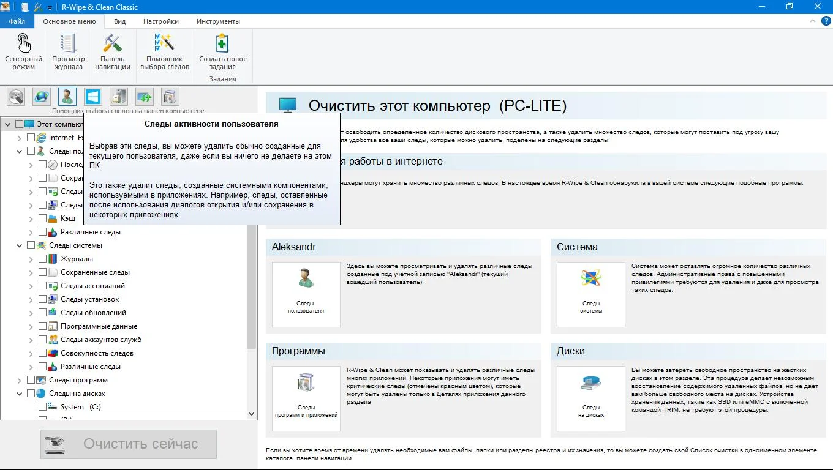Check the Журналы checkbox
The image size is (833, 470).
(x=42, y=259)
